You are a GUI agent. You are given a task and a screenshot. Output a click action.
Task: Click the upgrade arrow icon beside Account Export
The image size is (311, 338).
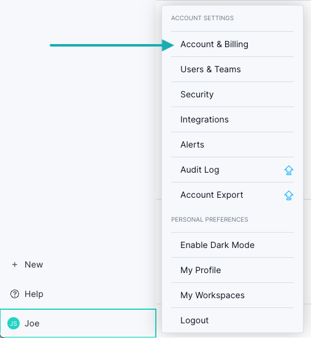289,195
